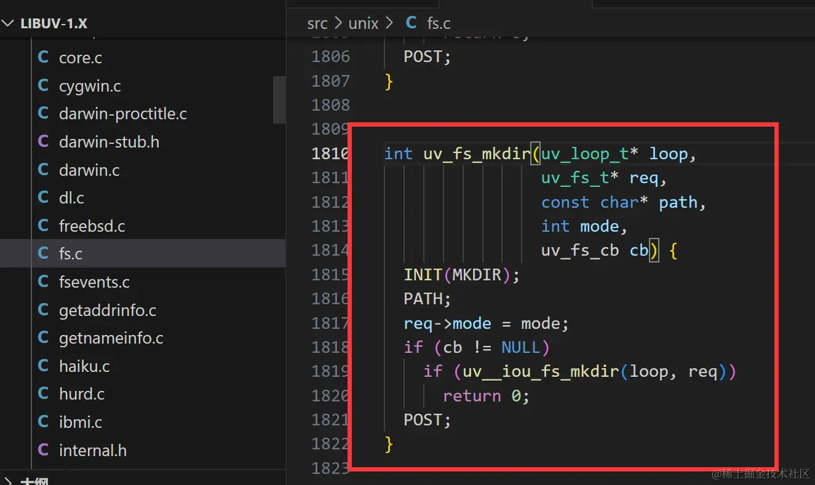Open the unix breadcrumb dropdown
The width and height of the screenshot is (815, 485).
[364, 23]
